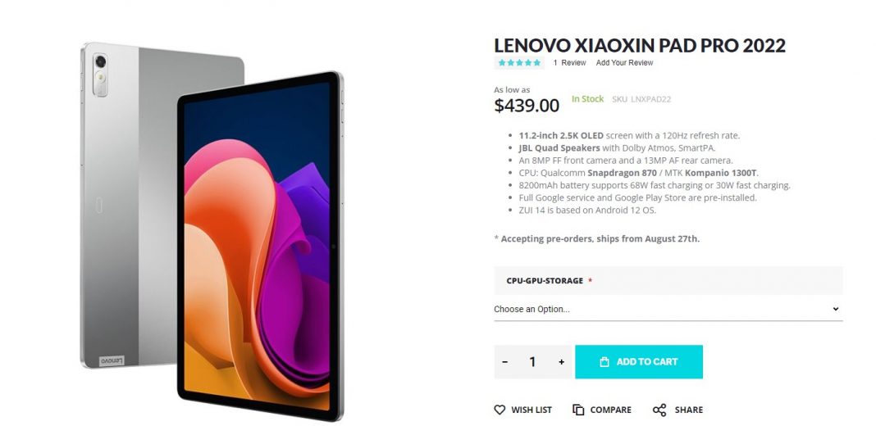This screenshot has width=876, height=426.
Task: Click the Add to Cart button
Action: point(639,362)
